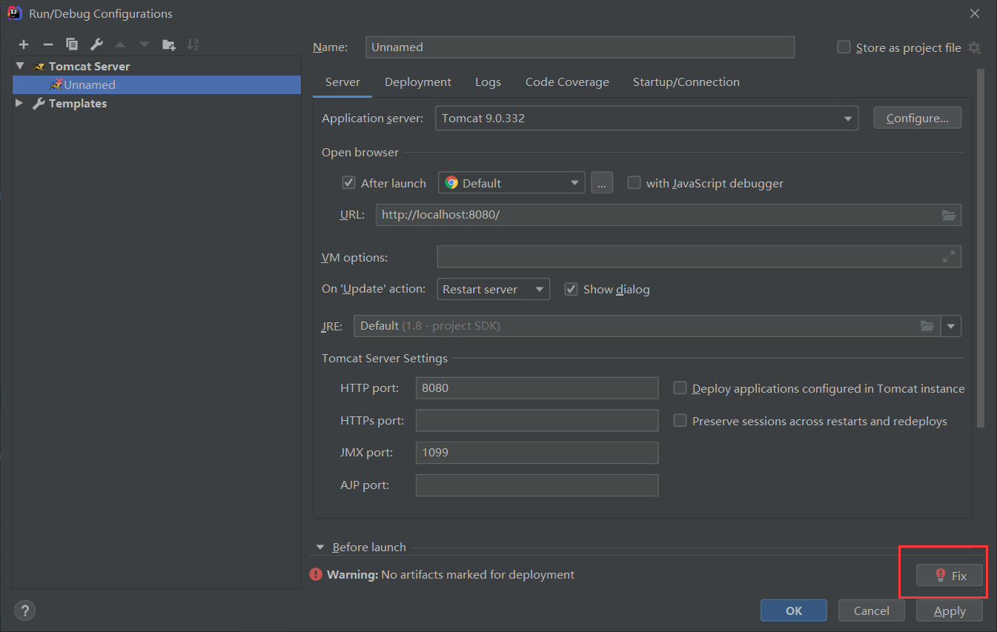
Task: Click the Name input field
Action: pos(580,47)
